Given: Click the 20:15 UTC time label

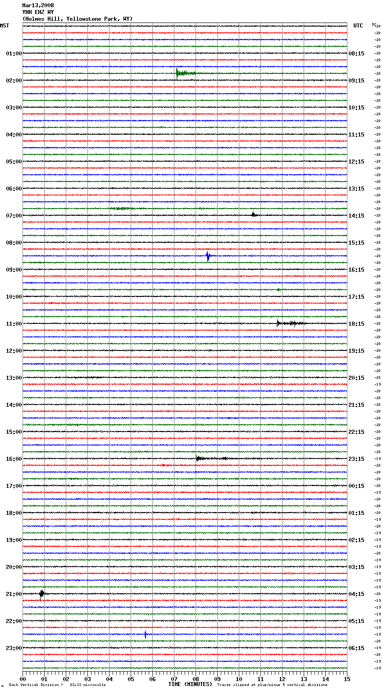Looking at the screenshot, I should pyautogui.click(x=356, y=378).
